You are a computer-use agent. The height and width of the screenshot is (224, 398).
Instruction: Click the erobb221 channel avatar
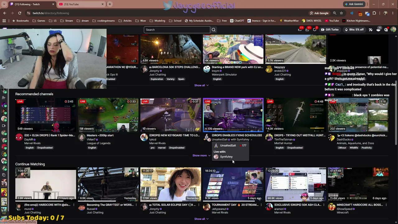[269, 69]
